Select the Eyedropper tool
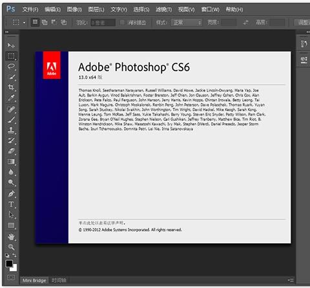The width and height of the screenshot is (310, 288). click(11, 98)
